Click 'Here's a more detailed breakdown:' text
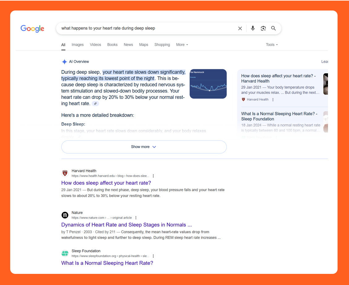The width and height of the screenshot is (349, 285). tap(98, 115)
